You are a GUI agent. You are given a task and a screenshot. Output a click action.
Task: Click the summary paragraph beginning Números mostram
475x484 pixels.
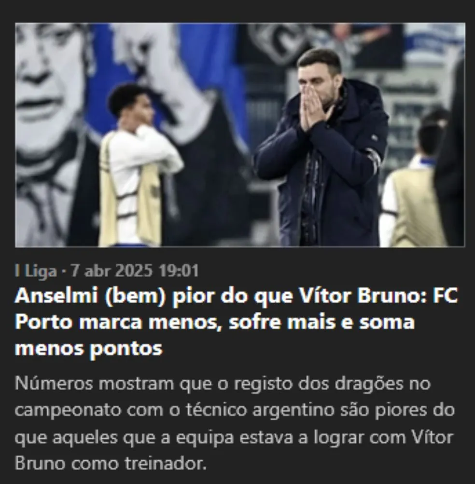[x=235, y=423]
